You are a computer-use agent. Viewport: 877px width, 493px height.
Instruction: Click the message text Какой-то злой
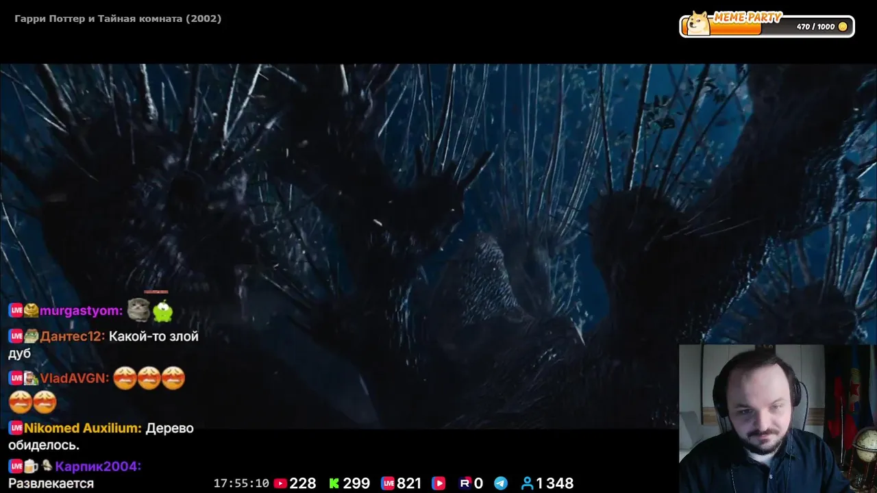[153, 336]
